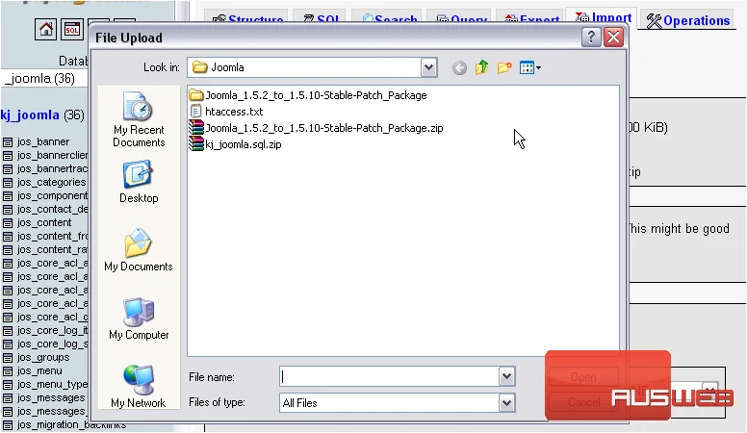Open the jos_banner table
This screenshot has width=747, height=433.
(43, 142)
